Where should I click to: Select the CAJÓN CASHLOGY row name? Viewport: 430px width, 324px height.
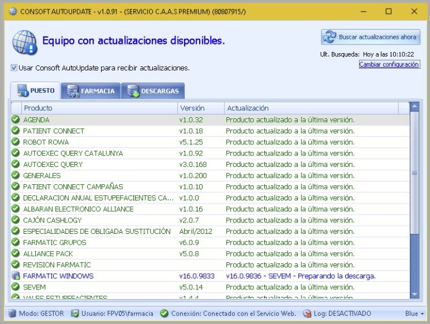click(x=52, y=220)
